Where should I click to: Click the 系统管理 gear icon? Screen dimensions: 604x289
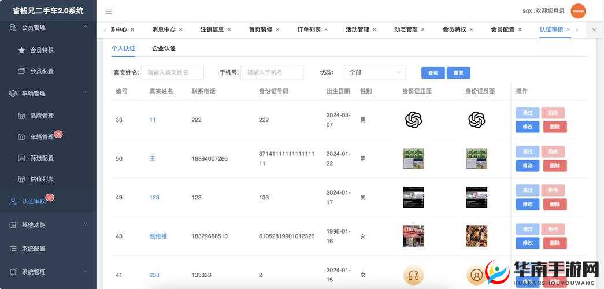pos(13,272)
